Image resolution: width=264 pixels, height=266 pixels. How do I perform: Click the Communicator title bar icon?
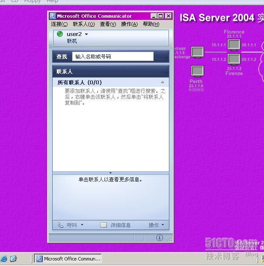(53, 16)
